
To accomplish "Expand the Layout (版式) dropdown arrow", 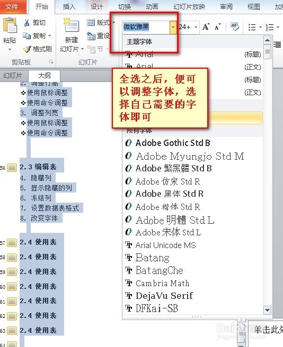I will [x=114, y=22].
